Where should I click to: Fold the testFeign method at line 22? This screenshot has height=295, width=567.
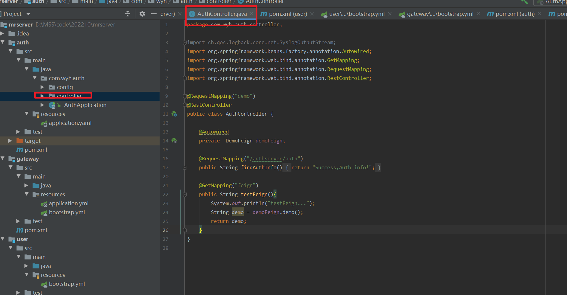pyautogui.click(x=185, y=195)
